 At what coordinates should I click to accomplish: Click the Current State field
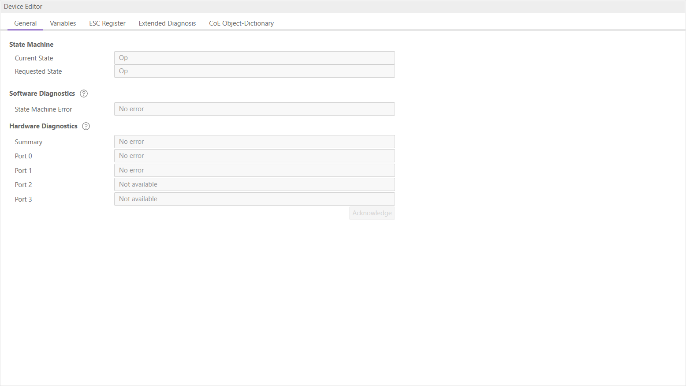click(254, 58)
